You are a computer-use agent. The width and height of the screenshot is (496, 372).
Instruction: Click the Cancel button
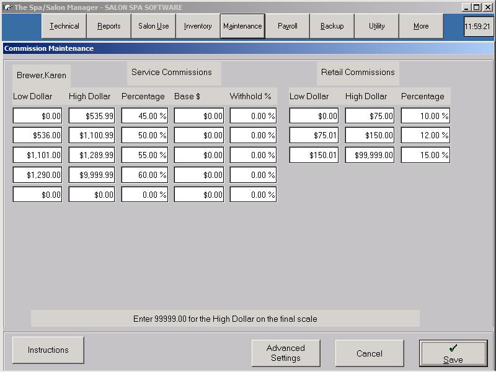370,353
